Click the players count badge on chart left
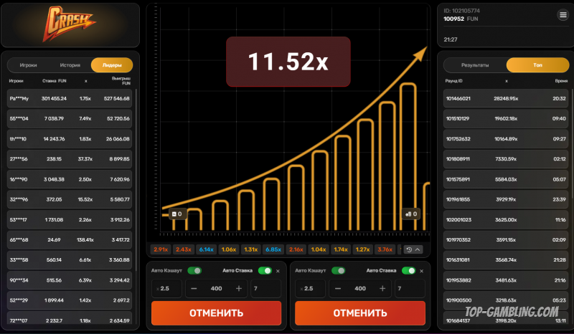This screenshot has height=334, width=574. (177, 214)
